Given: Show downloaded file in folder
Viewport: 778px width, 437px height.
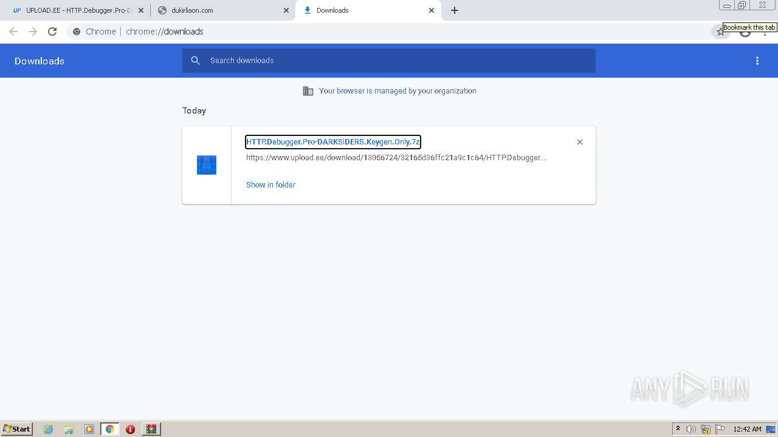Looking at the screenshot, I should (x=270, y=185).
